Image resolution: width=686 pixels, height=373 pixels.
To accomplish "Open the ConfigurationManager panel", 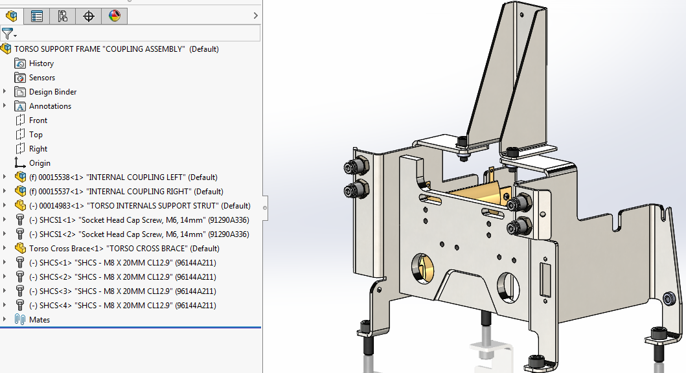I will 63,16.
